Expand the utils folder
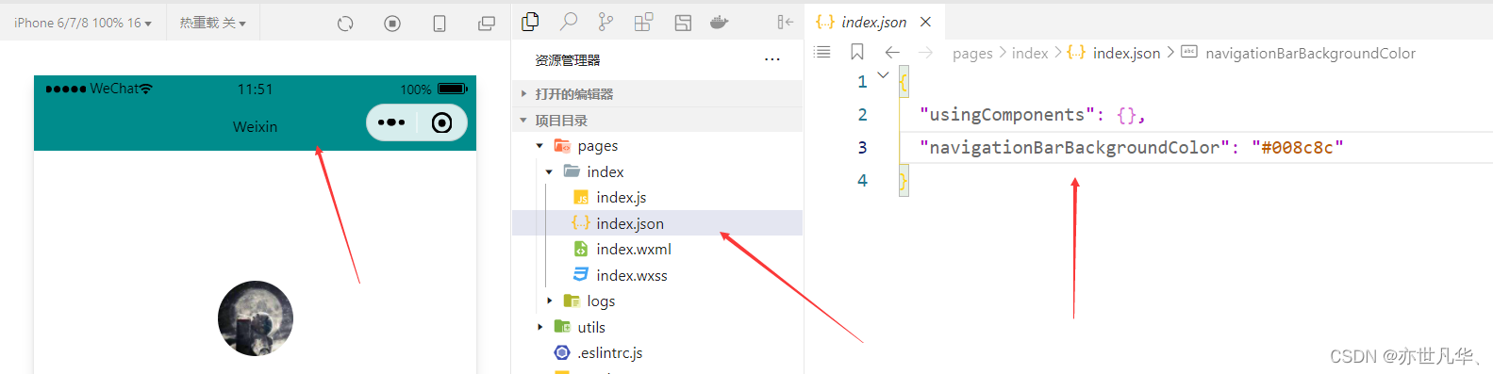 (x=539, y=327)
